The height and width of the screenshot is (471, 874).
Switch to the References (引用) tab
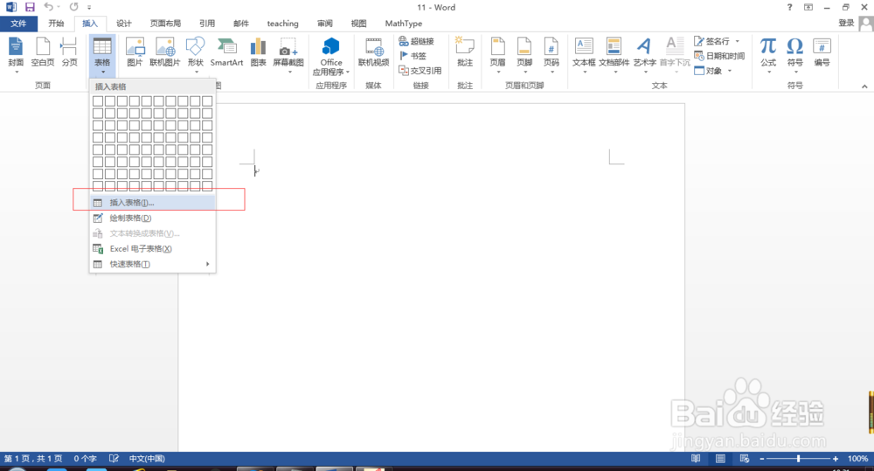pos(207,24)
